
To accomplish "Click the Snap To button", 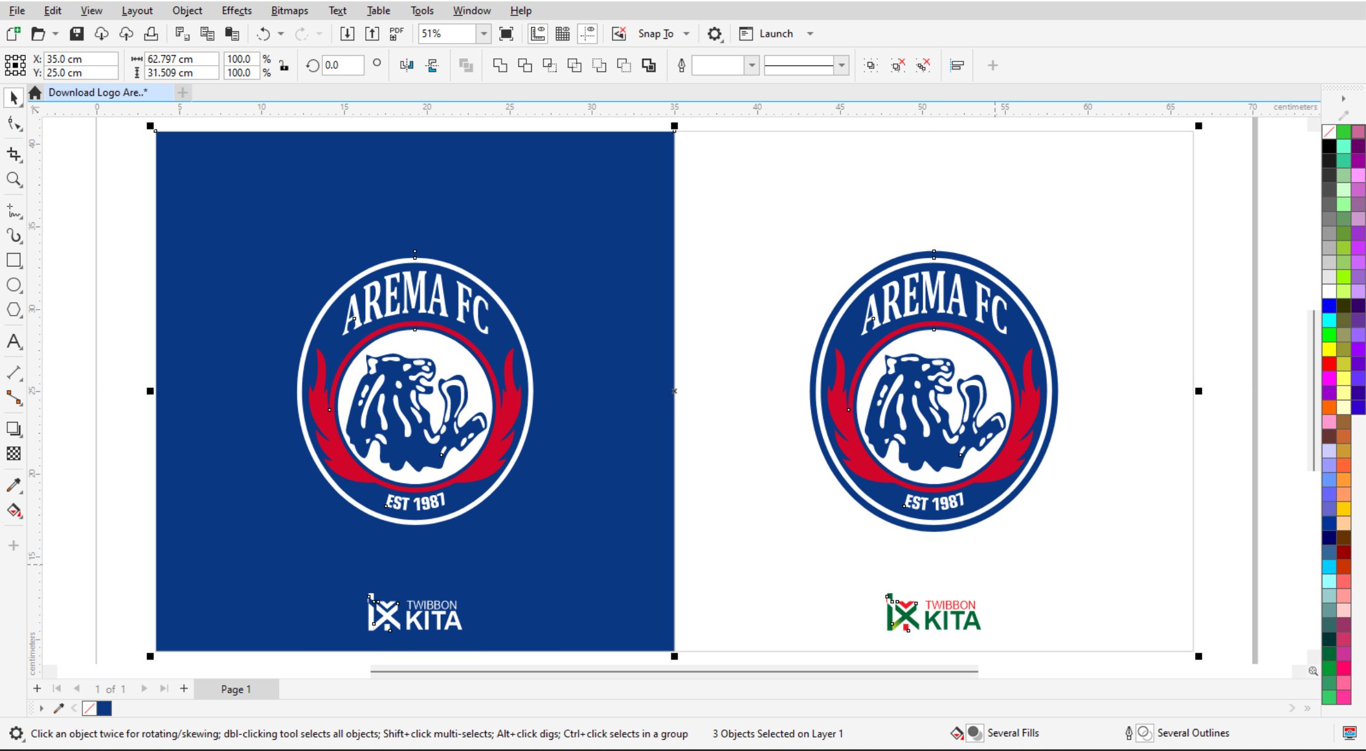I will (x=655, y=34).
